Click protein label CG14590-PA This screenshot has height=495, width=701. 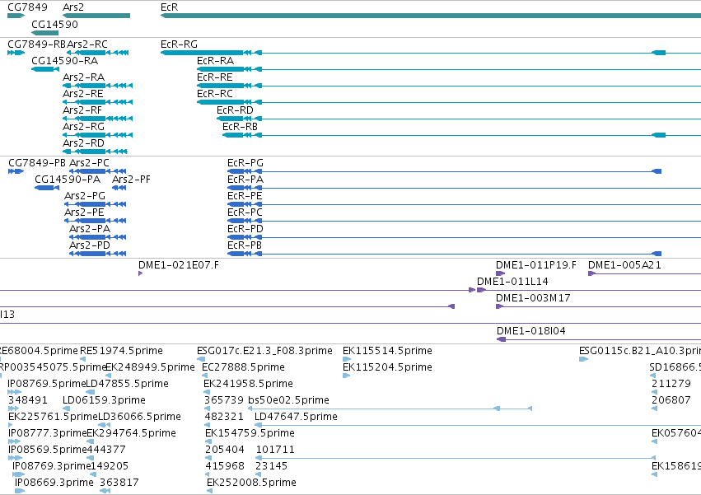tap(68, 180)
